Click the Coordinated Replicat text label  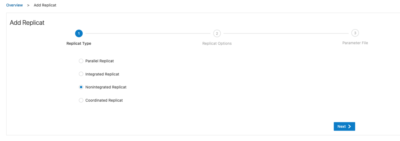104,100
